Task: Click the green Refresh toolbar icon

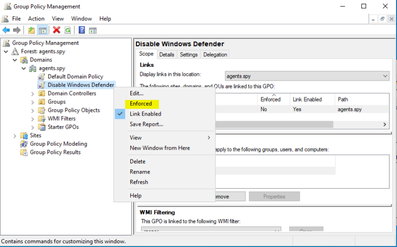Action: [x=68, y=30]
